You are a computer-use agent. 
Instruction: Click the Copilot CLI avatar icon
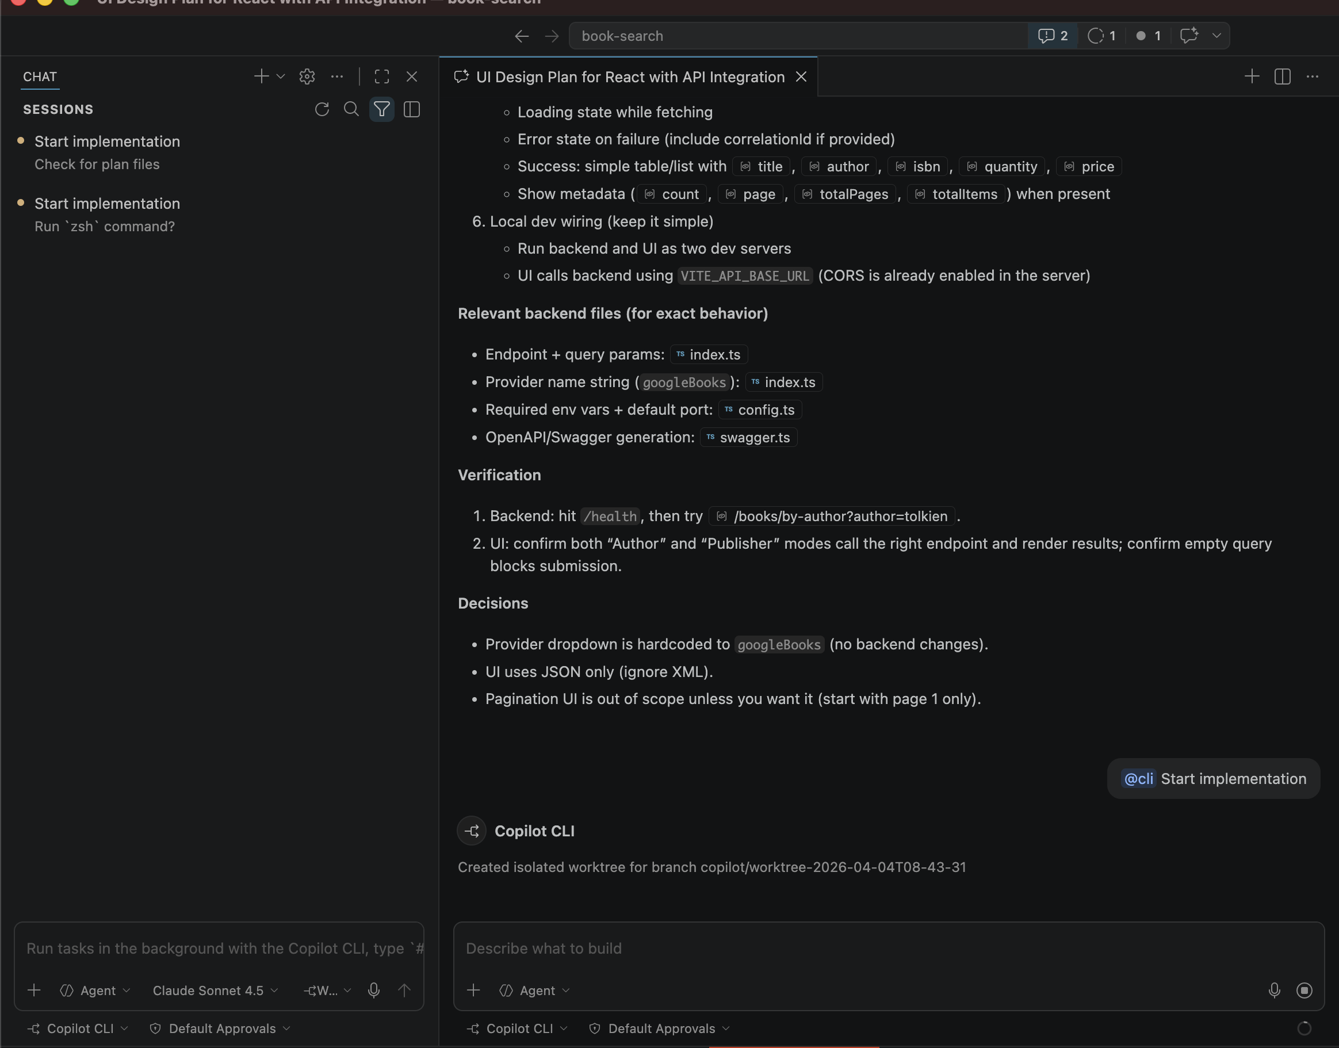(471, 831)
